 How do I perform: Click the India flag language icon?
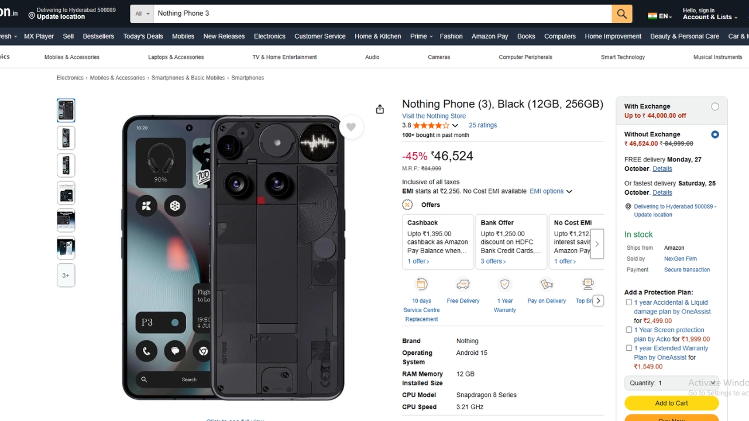(652, 16)
